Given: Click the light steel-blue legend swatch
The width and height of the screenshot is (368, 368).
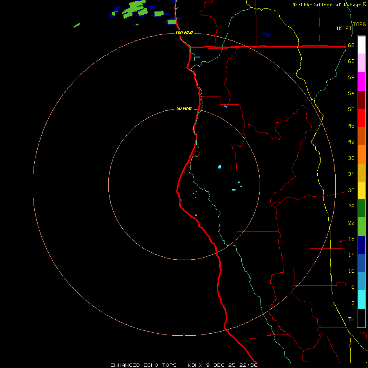Looking at the screenshot, I should point(361,281).
